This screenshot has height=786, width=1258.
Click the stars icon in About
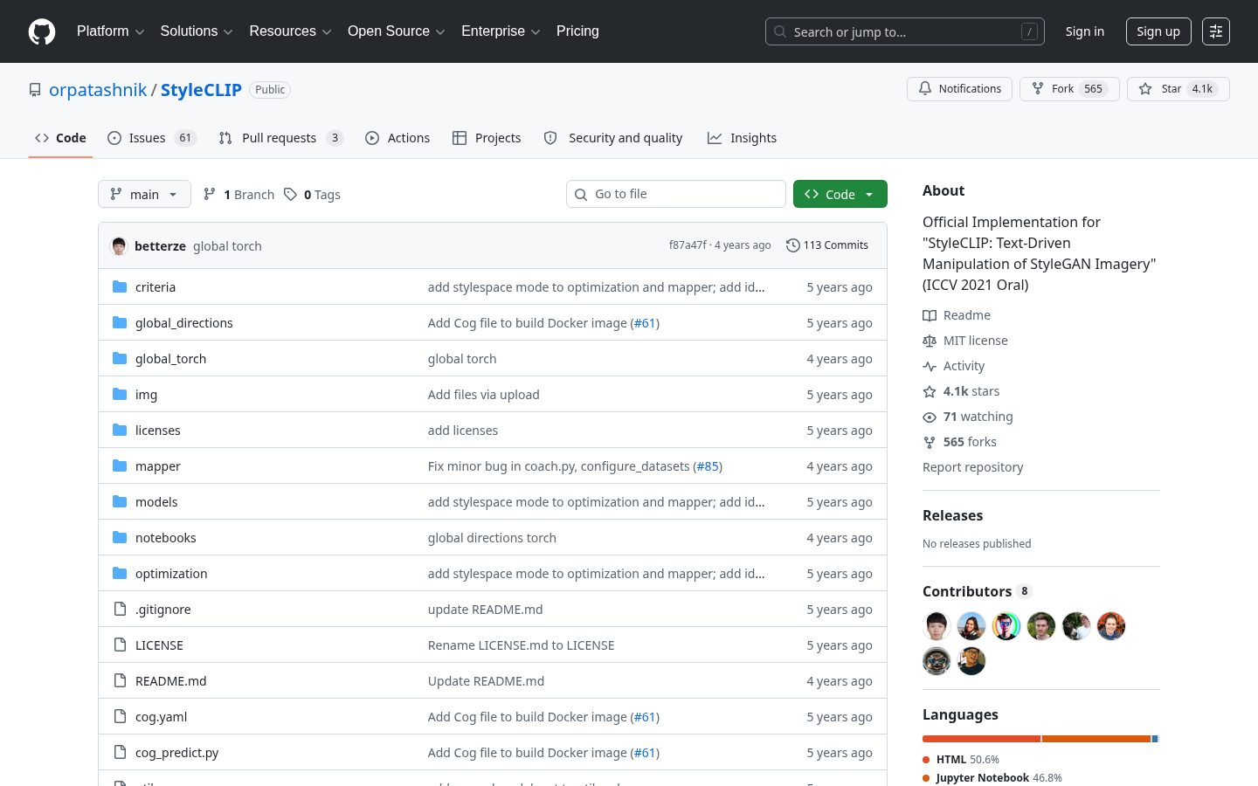(930, 391)
